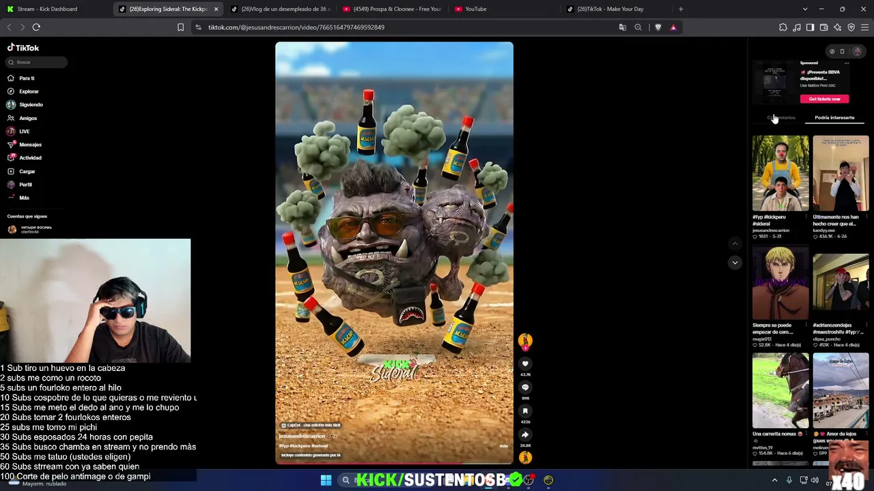Open the media playlist music note icon
The width and height of the screenshot is (874, 491).
pyautogui.click(x=797, y=27)
